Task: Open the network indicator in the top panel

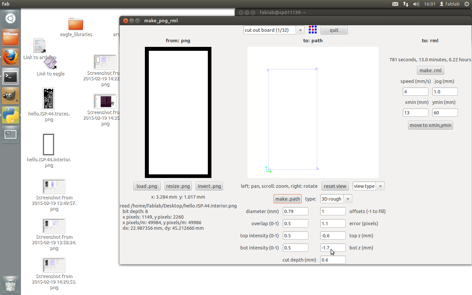Action: coord(406,4)
